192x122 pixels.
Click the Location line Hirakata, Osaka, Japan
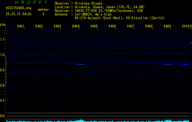pos(100,7)
